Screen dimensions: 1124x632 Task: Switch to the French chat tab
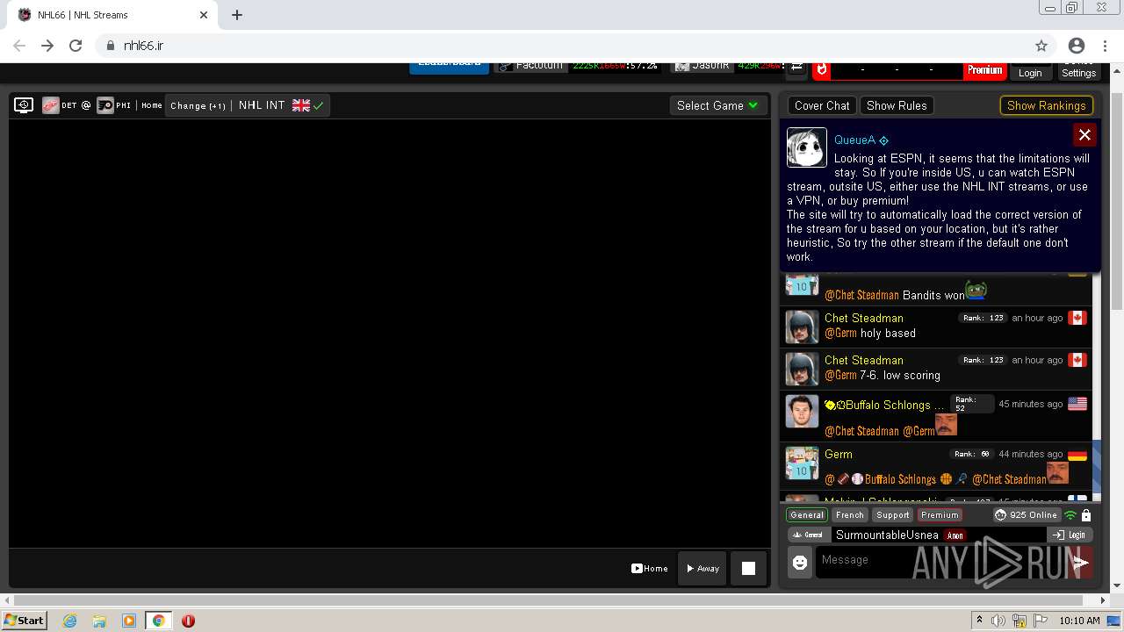(849, 515)
